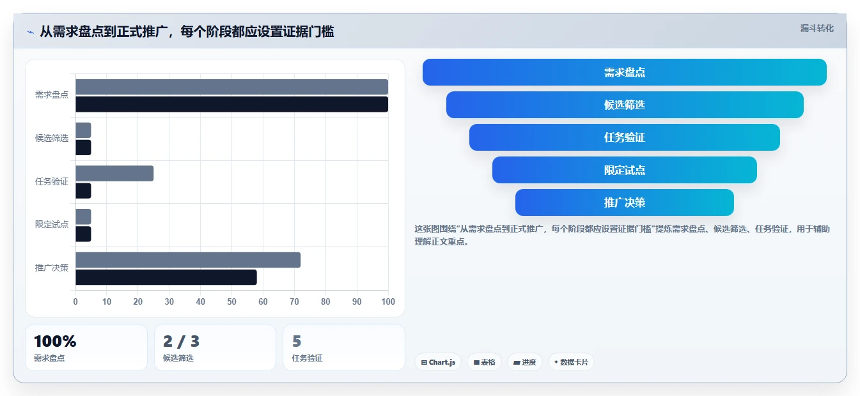Click the x-axis tick label 70
This screenshot has width=860, height=396.
coord(294,302)
